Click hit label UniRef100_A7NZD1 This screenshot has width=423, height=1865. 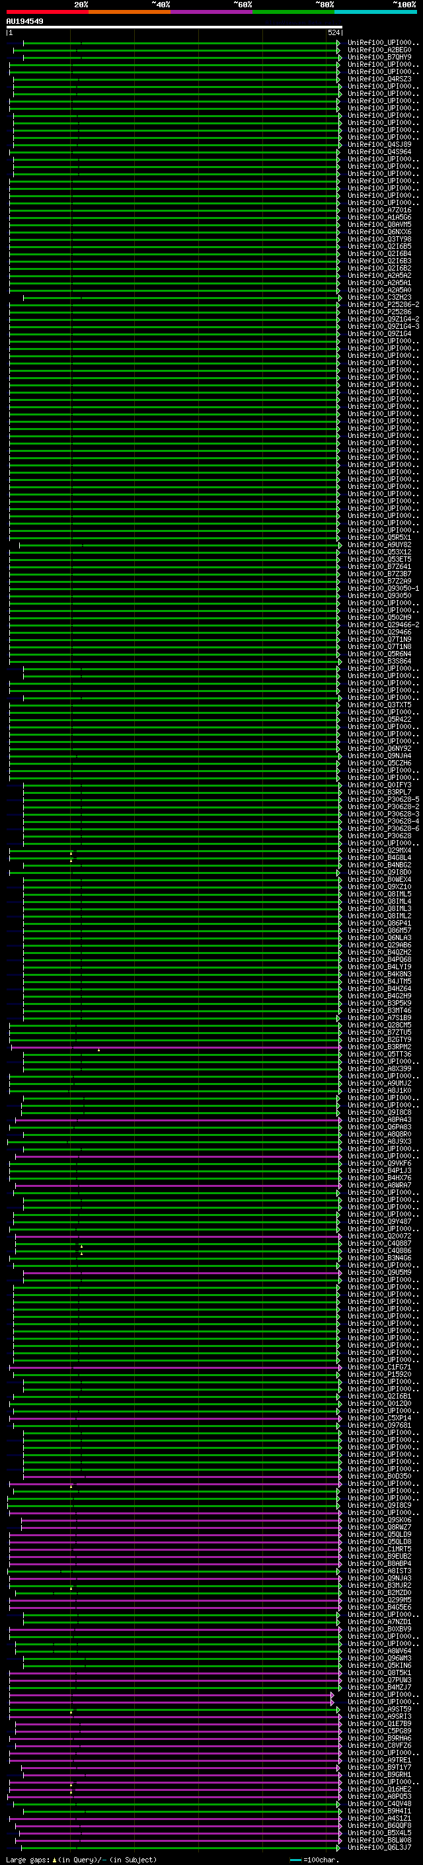click(379, 1622)
